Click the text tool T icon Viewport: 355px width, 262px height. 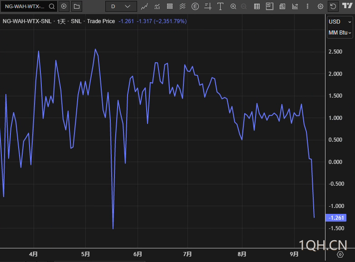click(x=220, y=6)
